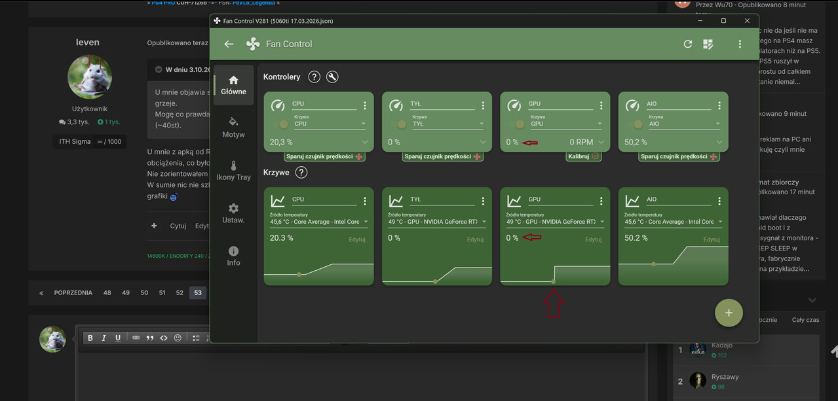Go to forum page 52 in the pagination
This screenshot has height=401, width=838.
point(180,292)
